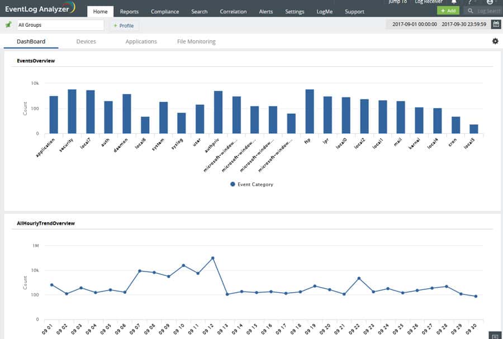Click the green pushpin icon near All Groups
Screen dimensions: 503x339
8,25
